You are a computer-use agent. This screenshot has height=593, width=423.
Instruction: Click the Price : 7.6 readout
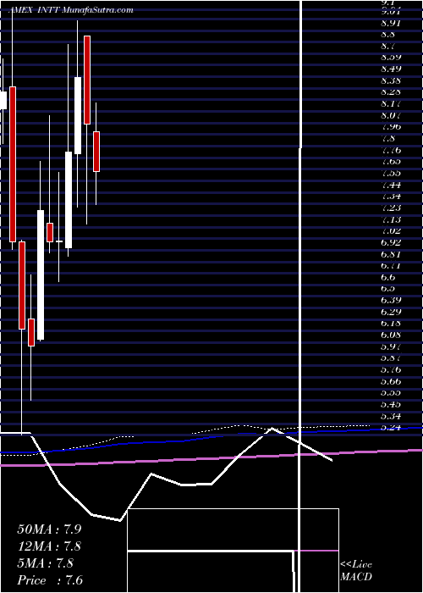point(50,580)
